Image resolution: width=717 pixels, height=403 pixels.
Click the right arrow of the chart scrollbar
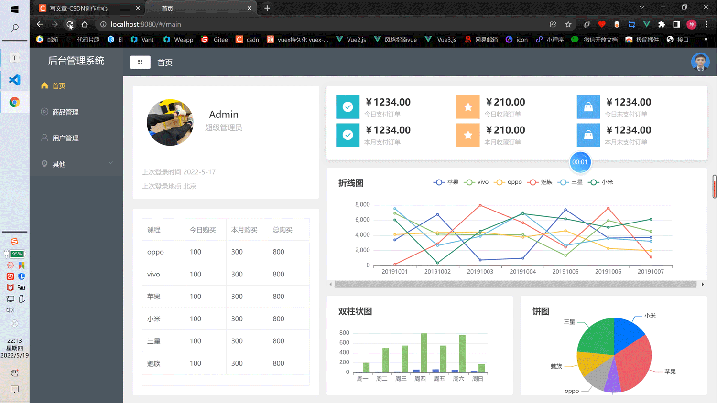click(x=703, y=284)
